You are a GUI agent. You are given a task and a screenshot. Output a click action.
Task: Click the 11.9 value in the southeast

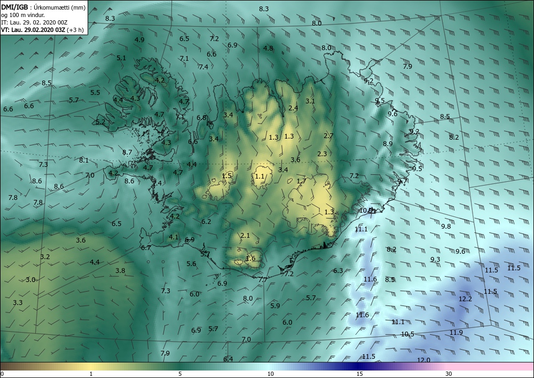click(x=456, y=333)
